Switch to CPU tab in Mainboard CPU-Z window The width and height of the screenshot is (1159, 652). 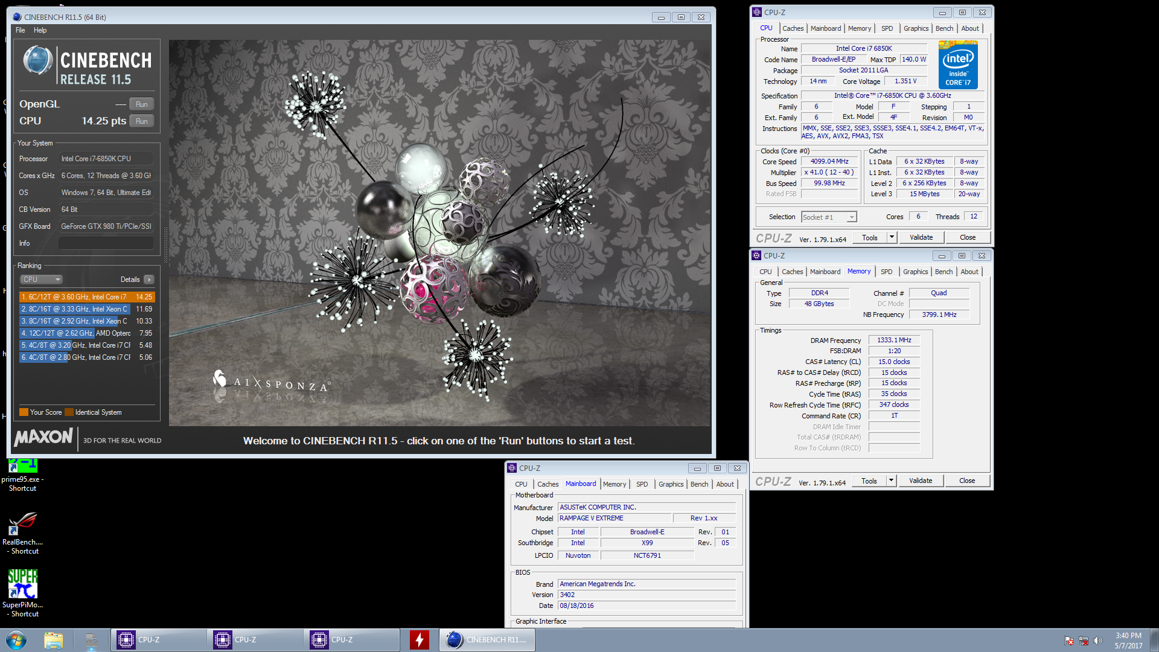[521, 484]
